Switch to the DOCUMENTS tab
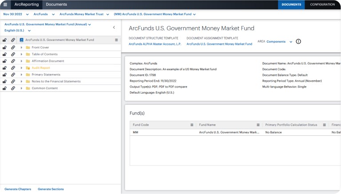The height and width of the screenshot is (194, 341). (291, 4)
